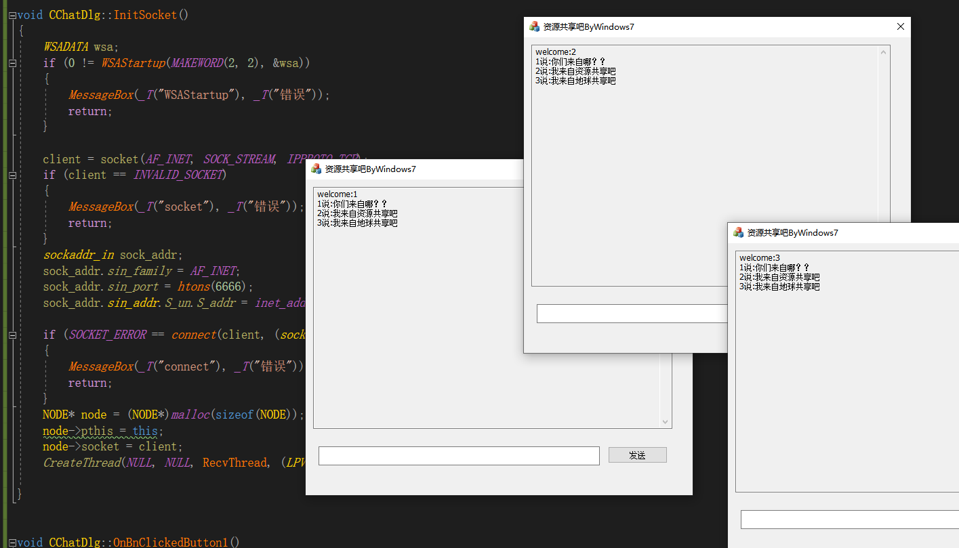Click 'OnBnClickedButton1' function name
This screenshot has height=548, width=959.
171,543
